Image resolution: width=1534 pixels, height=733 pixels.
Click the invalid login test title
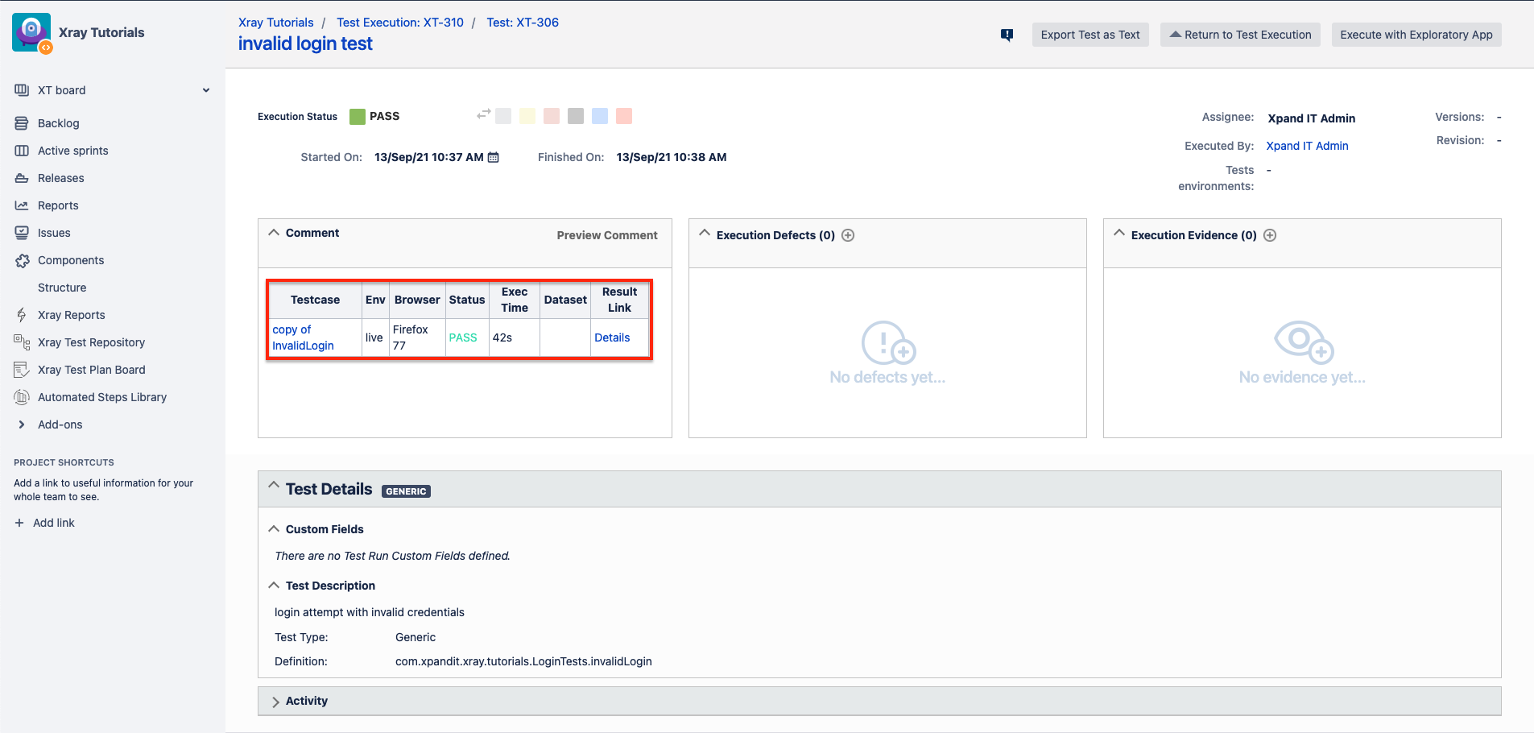click(305, 43)
